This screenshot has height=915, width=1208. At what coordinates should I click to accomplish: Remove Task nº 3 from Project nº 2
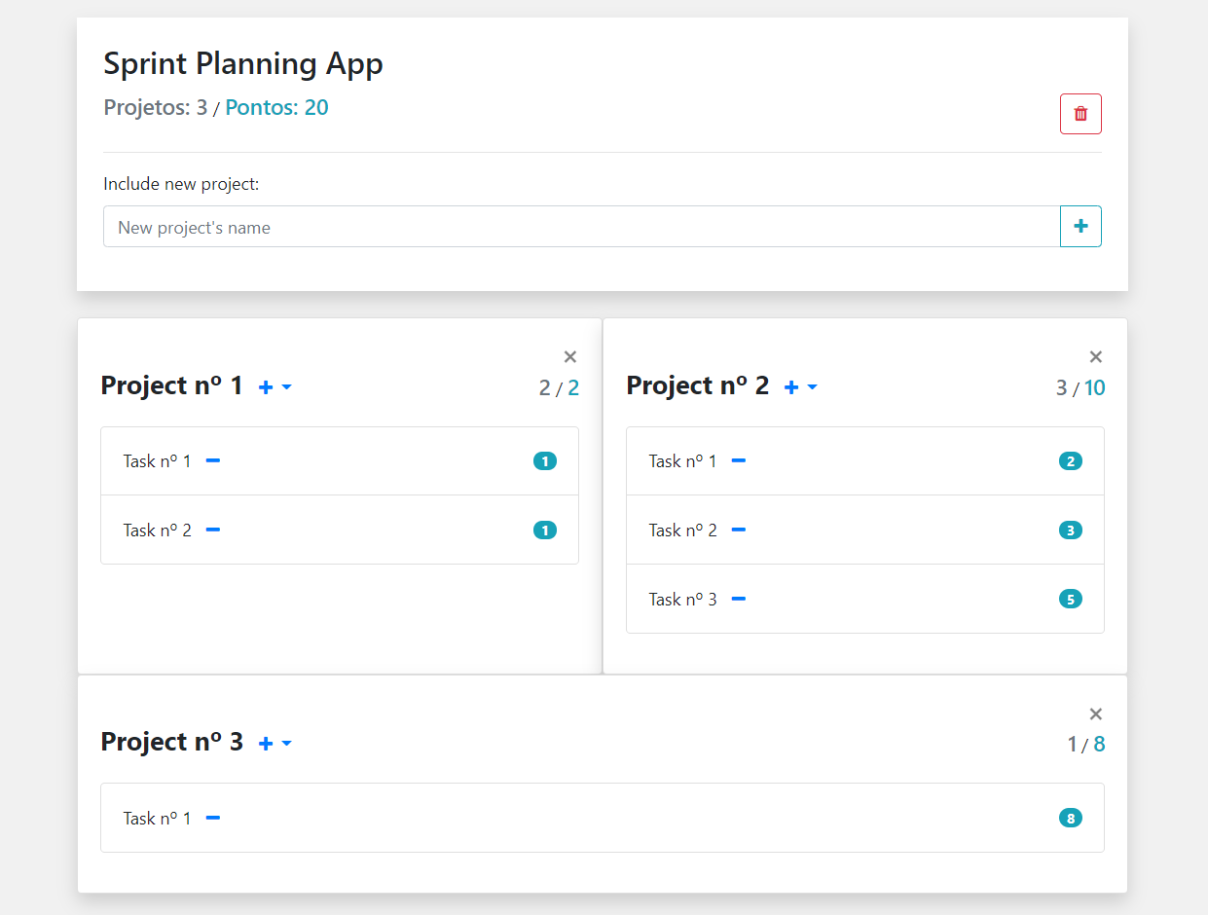point(739,599)
